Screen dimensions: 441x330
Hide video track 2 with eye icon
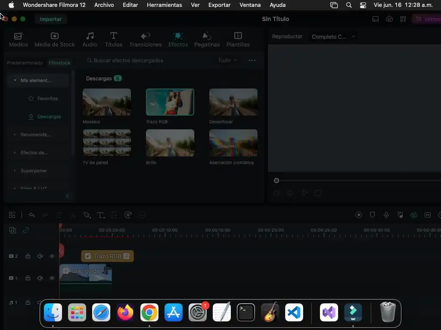point(52,256)
